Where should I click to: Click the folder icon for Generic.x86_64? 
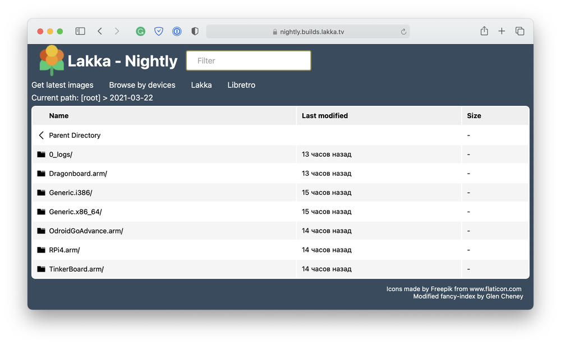point(41,212)
